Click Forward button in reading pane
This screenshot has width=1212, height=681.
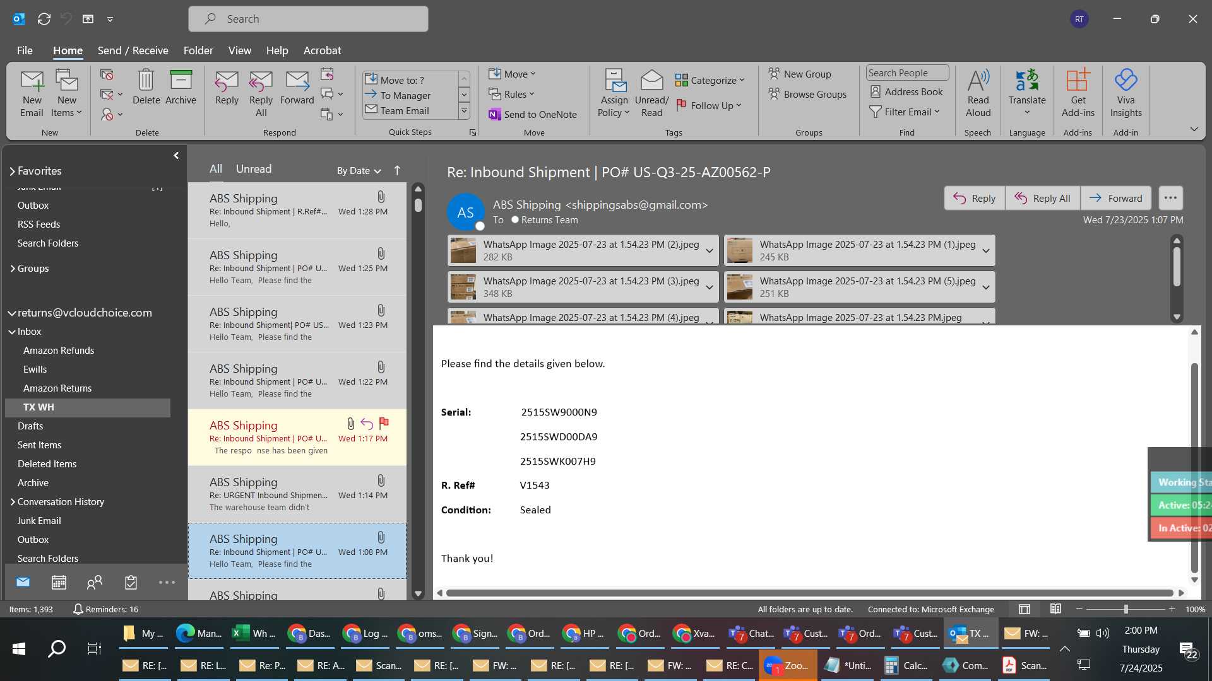1115,198
